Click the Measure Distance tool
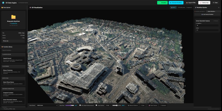222x111 pixels. (x=133, y=106)
